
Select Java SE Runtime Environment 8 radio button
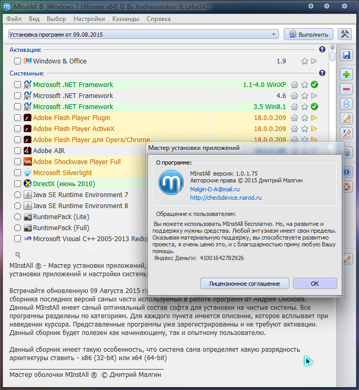click(x=17, y=205)
